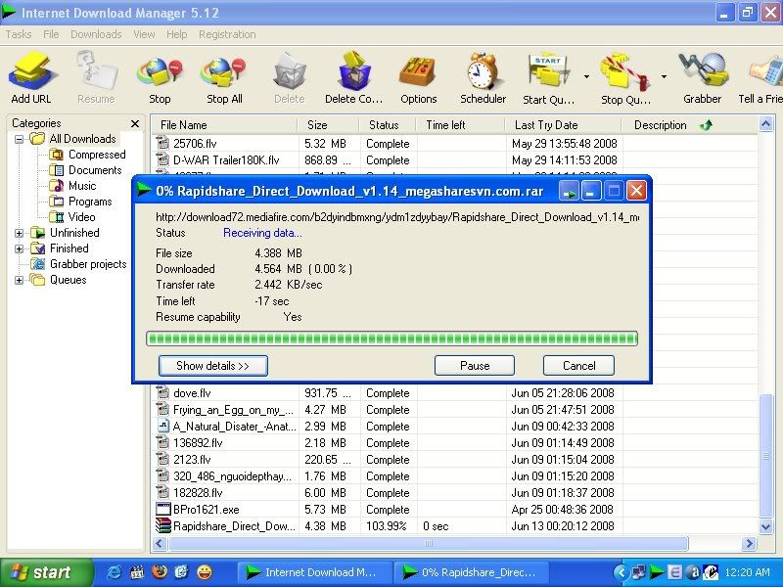Image resolution: width=783 pixels, height=587 pixels.
Task: Open the Scheduler clock icon
Action: pos(483,78)
